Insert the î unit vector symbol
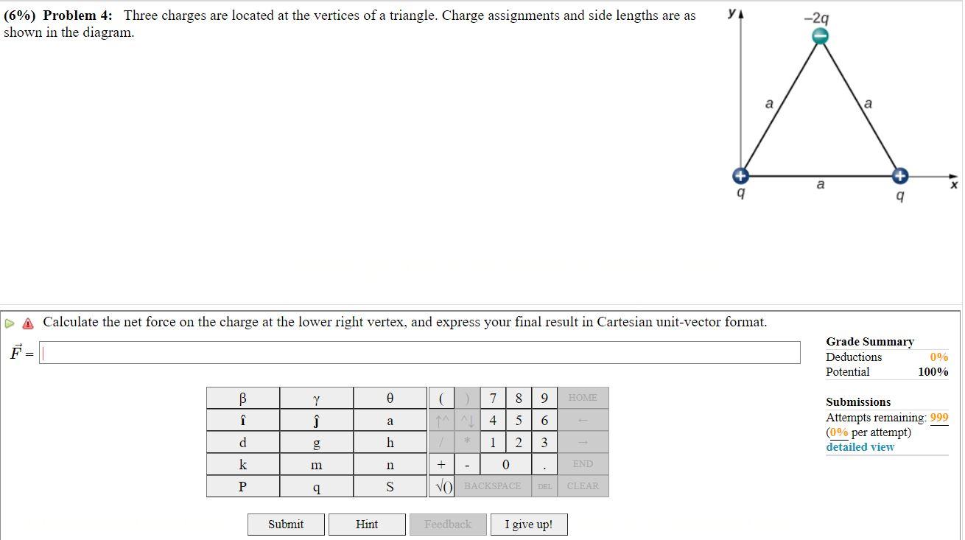 pyautogui.click(x=242, y=419)
